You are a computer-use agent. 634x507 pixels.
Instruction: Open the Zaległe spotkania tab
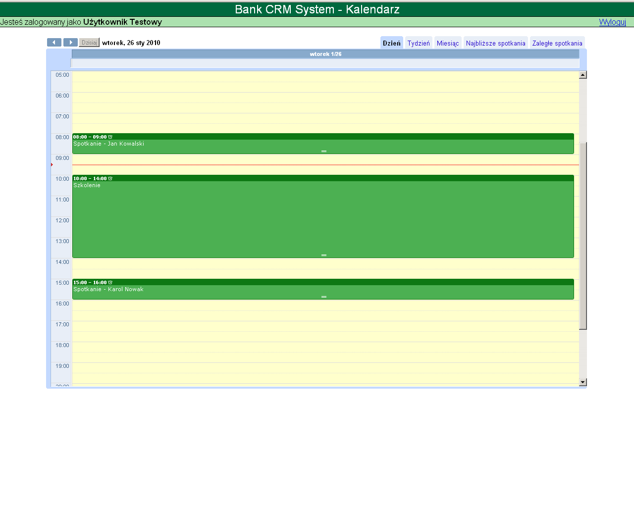click(557, 43)
